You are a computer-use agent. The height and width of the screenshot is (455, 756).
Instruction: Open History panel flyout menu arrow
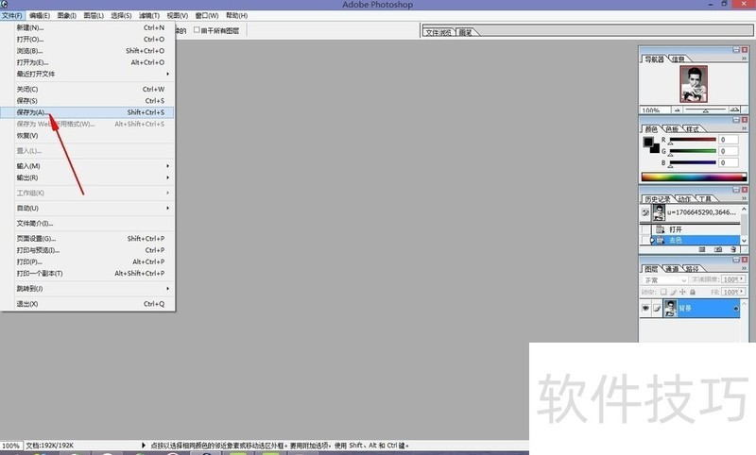(744, 198)
